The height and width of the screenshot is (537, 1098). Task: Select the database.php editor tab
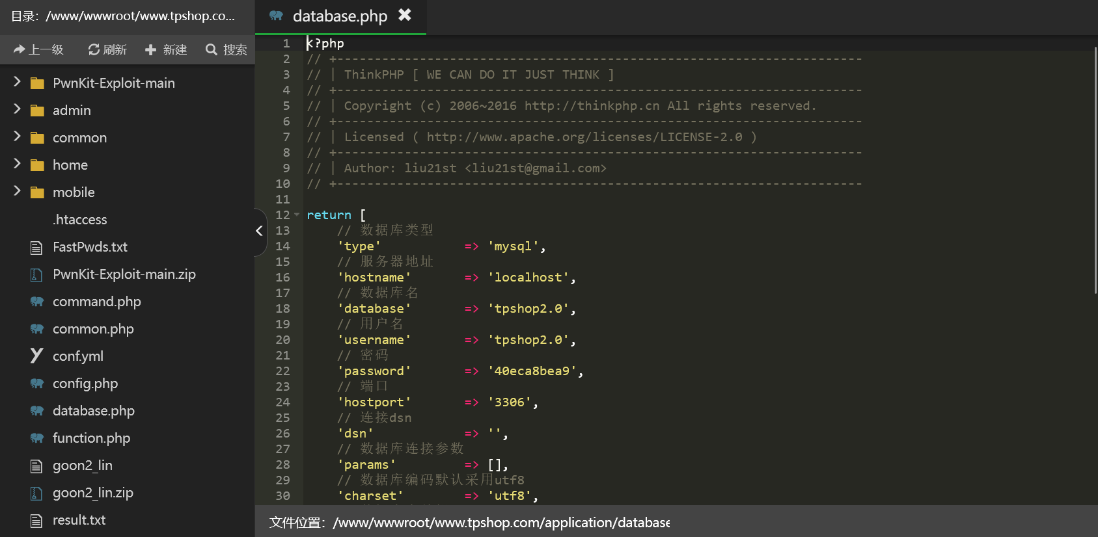pos(340,16)
